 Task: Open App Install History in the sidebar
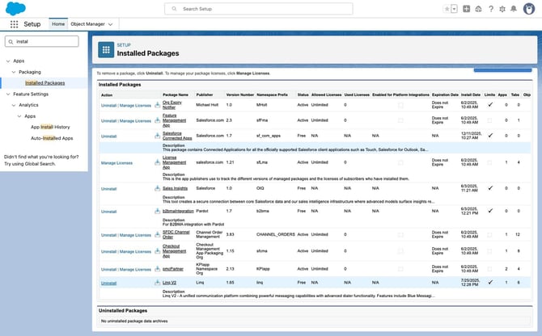[x=50, y=127]
